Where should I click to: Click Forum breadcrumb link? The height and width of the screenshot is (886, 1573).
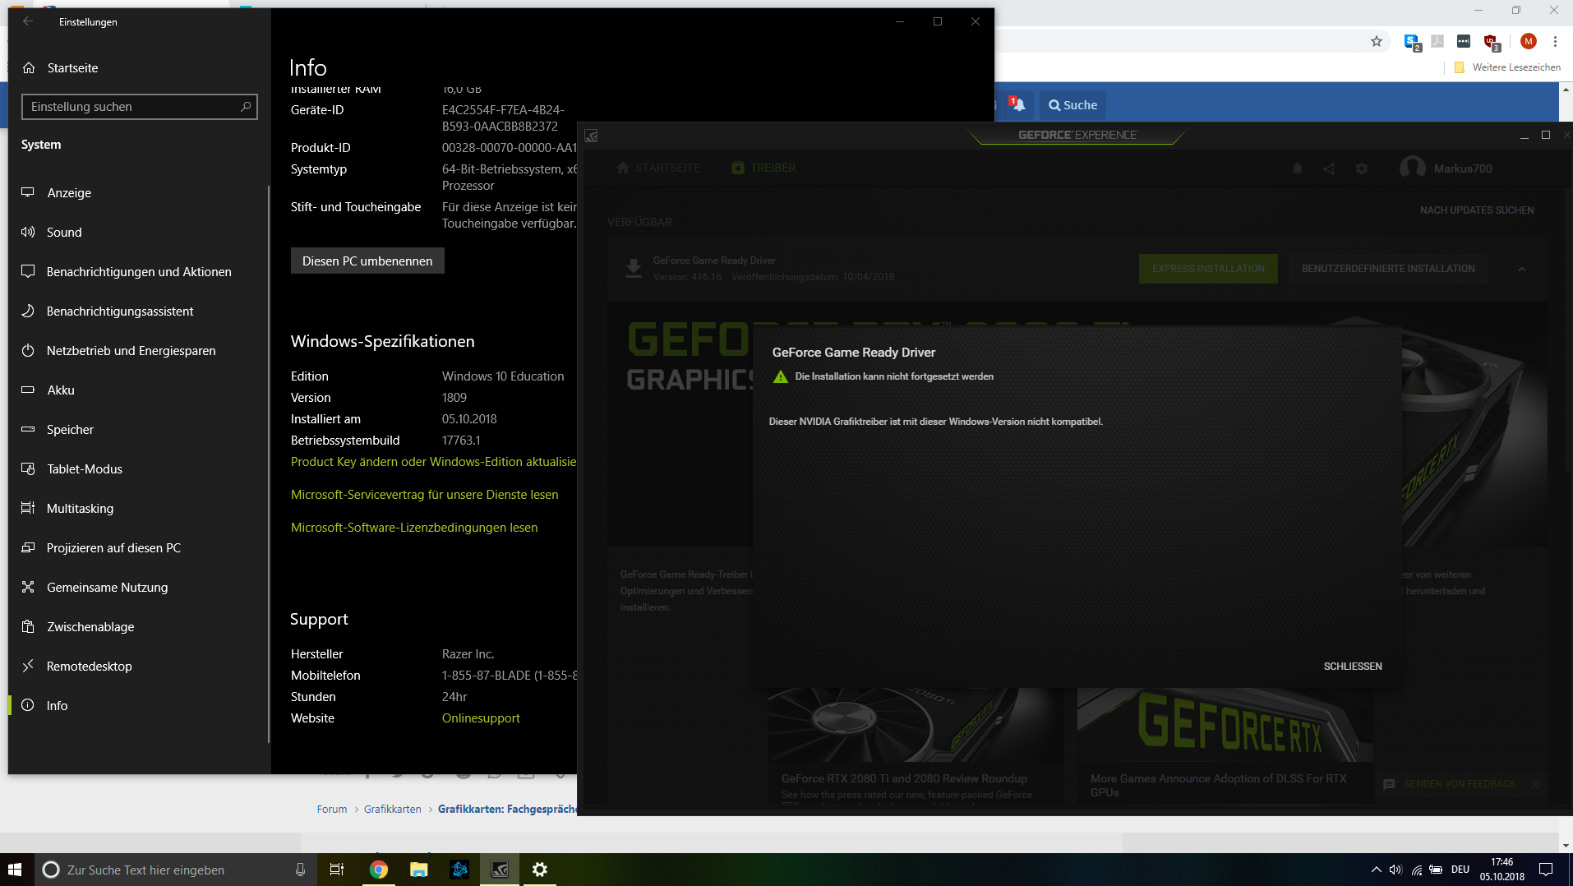pyautogui.click(x=332, y=810)
